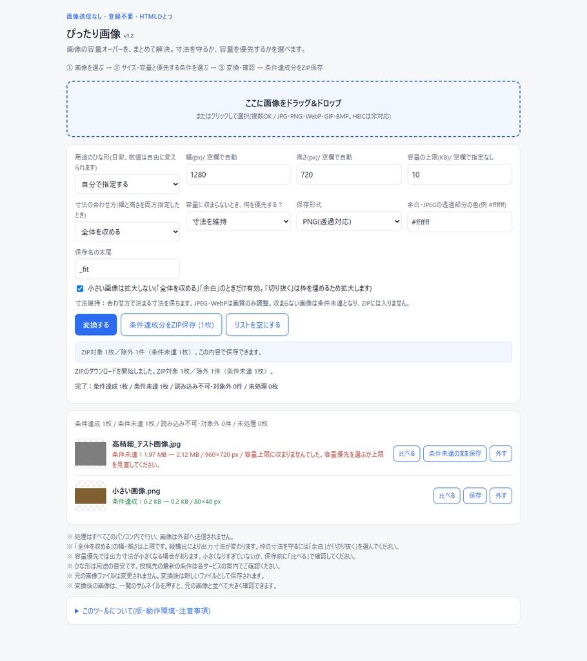Click the file name 小さい画像.png
This screenshot has width=587, height=661.
point(136,491)
